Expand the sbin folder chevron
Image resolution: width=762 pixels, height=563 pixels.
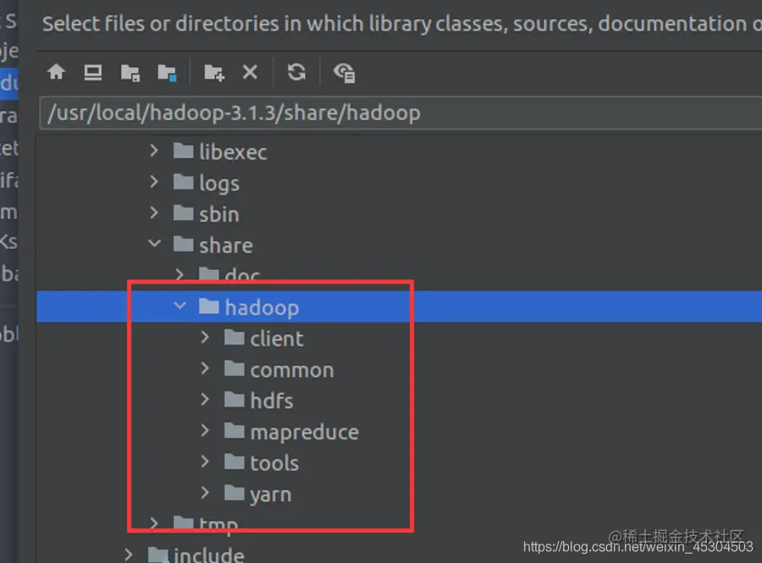(x=154, y=213)
